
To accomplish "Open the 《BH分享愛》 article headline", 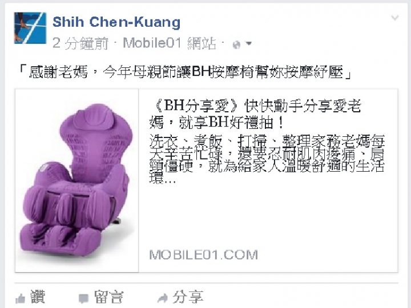I will 256,114.
